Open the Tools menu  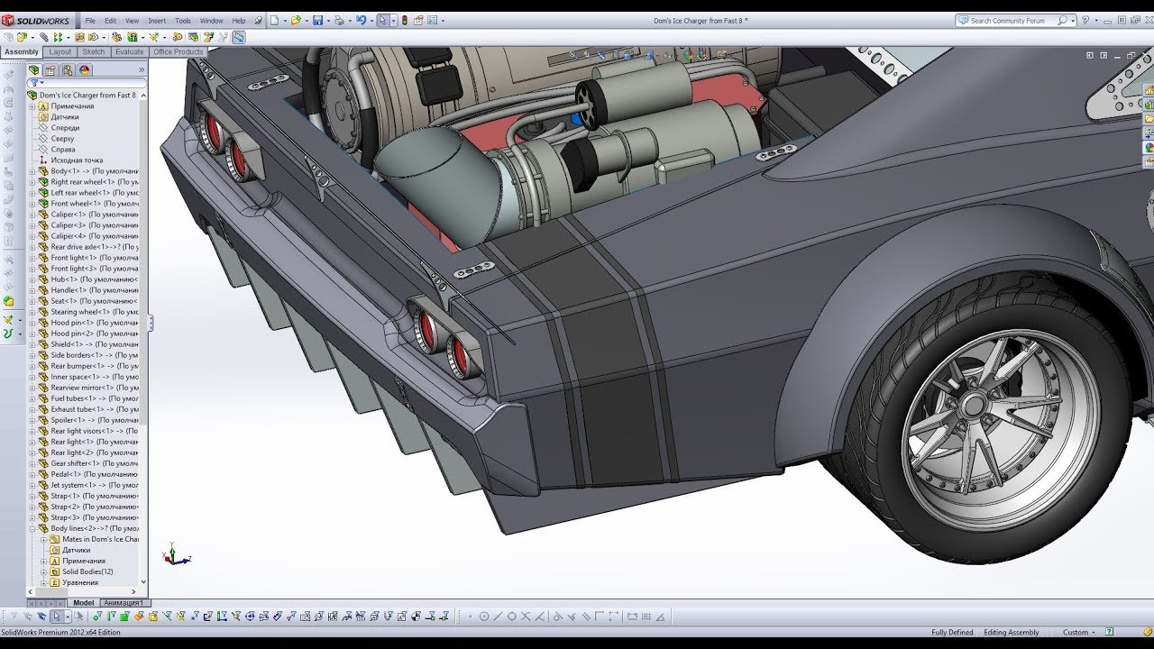183,20
